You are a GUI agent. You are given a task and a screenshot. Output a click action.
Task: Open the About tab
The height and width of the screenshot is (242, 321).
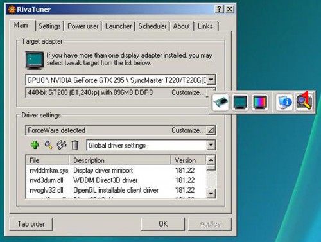(181, 26)
